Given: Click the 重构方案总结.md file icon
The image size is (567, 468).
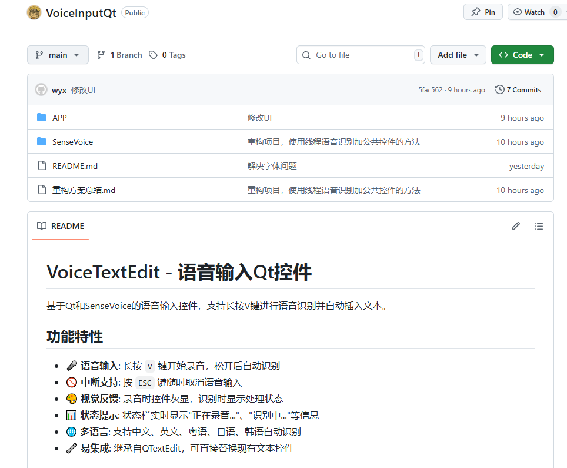Looking at the screenshot, I should [x=42, y=190].
